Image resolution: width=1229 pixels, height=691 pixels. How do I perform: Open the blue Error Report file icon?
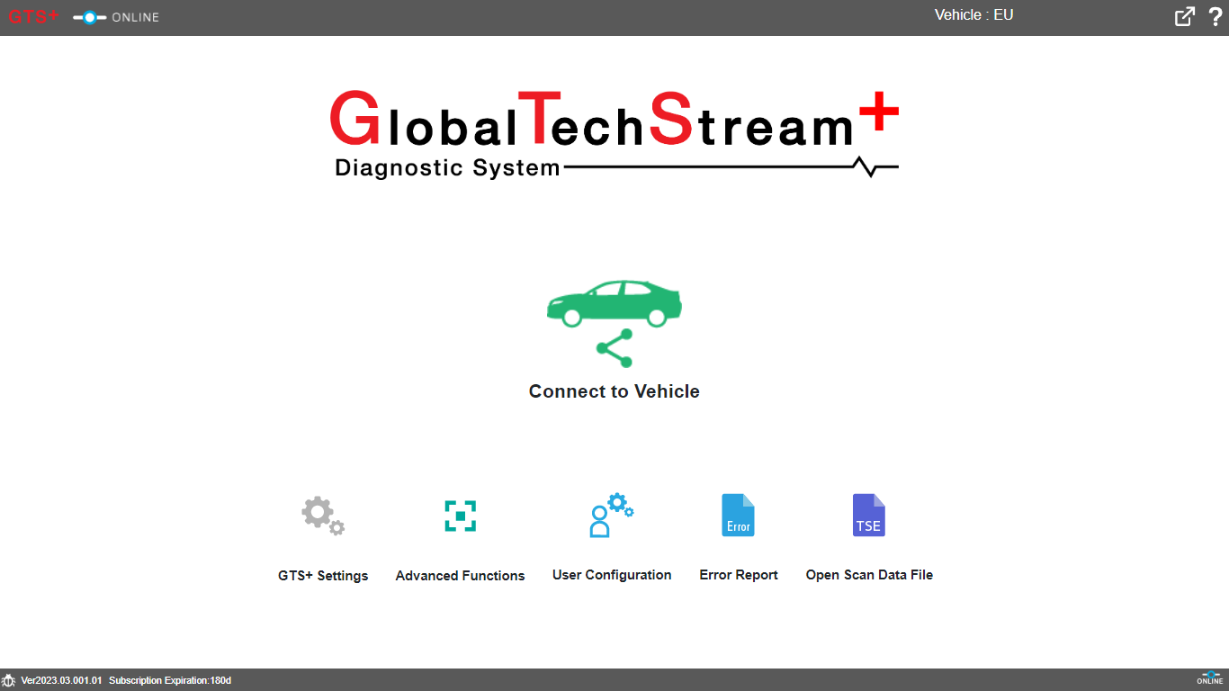click(739, 516)
